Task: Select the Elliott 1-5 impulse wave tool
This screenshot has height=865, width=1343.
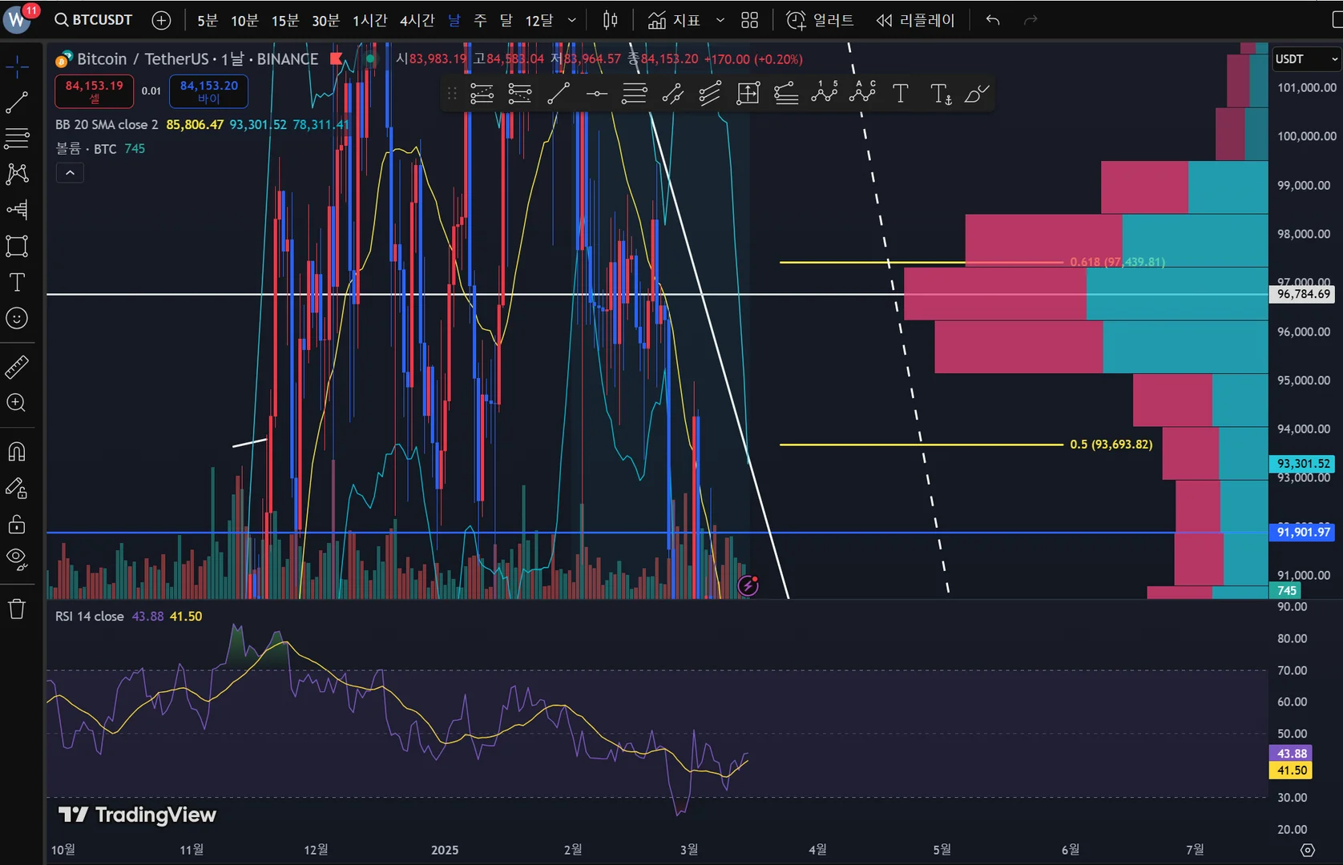Action: [824, 94]
